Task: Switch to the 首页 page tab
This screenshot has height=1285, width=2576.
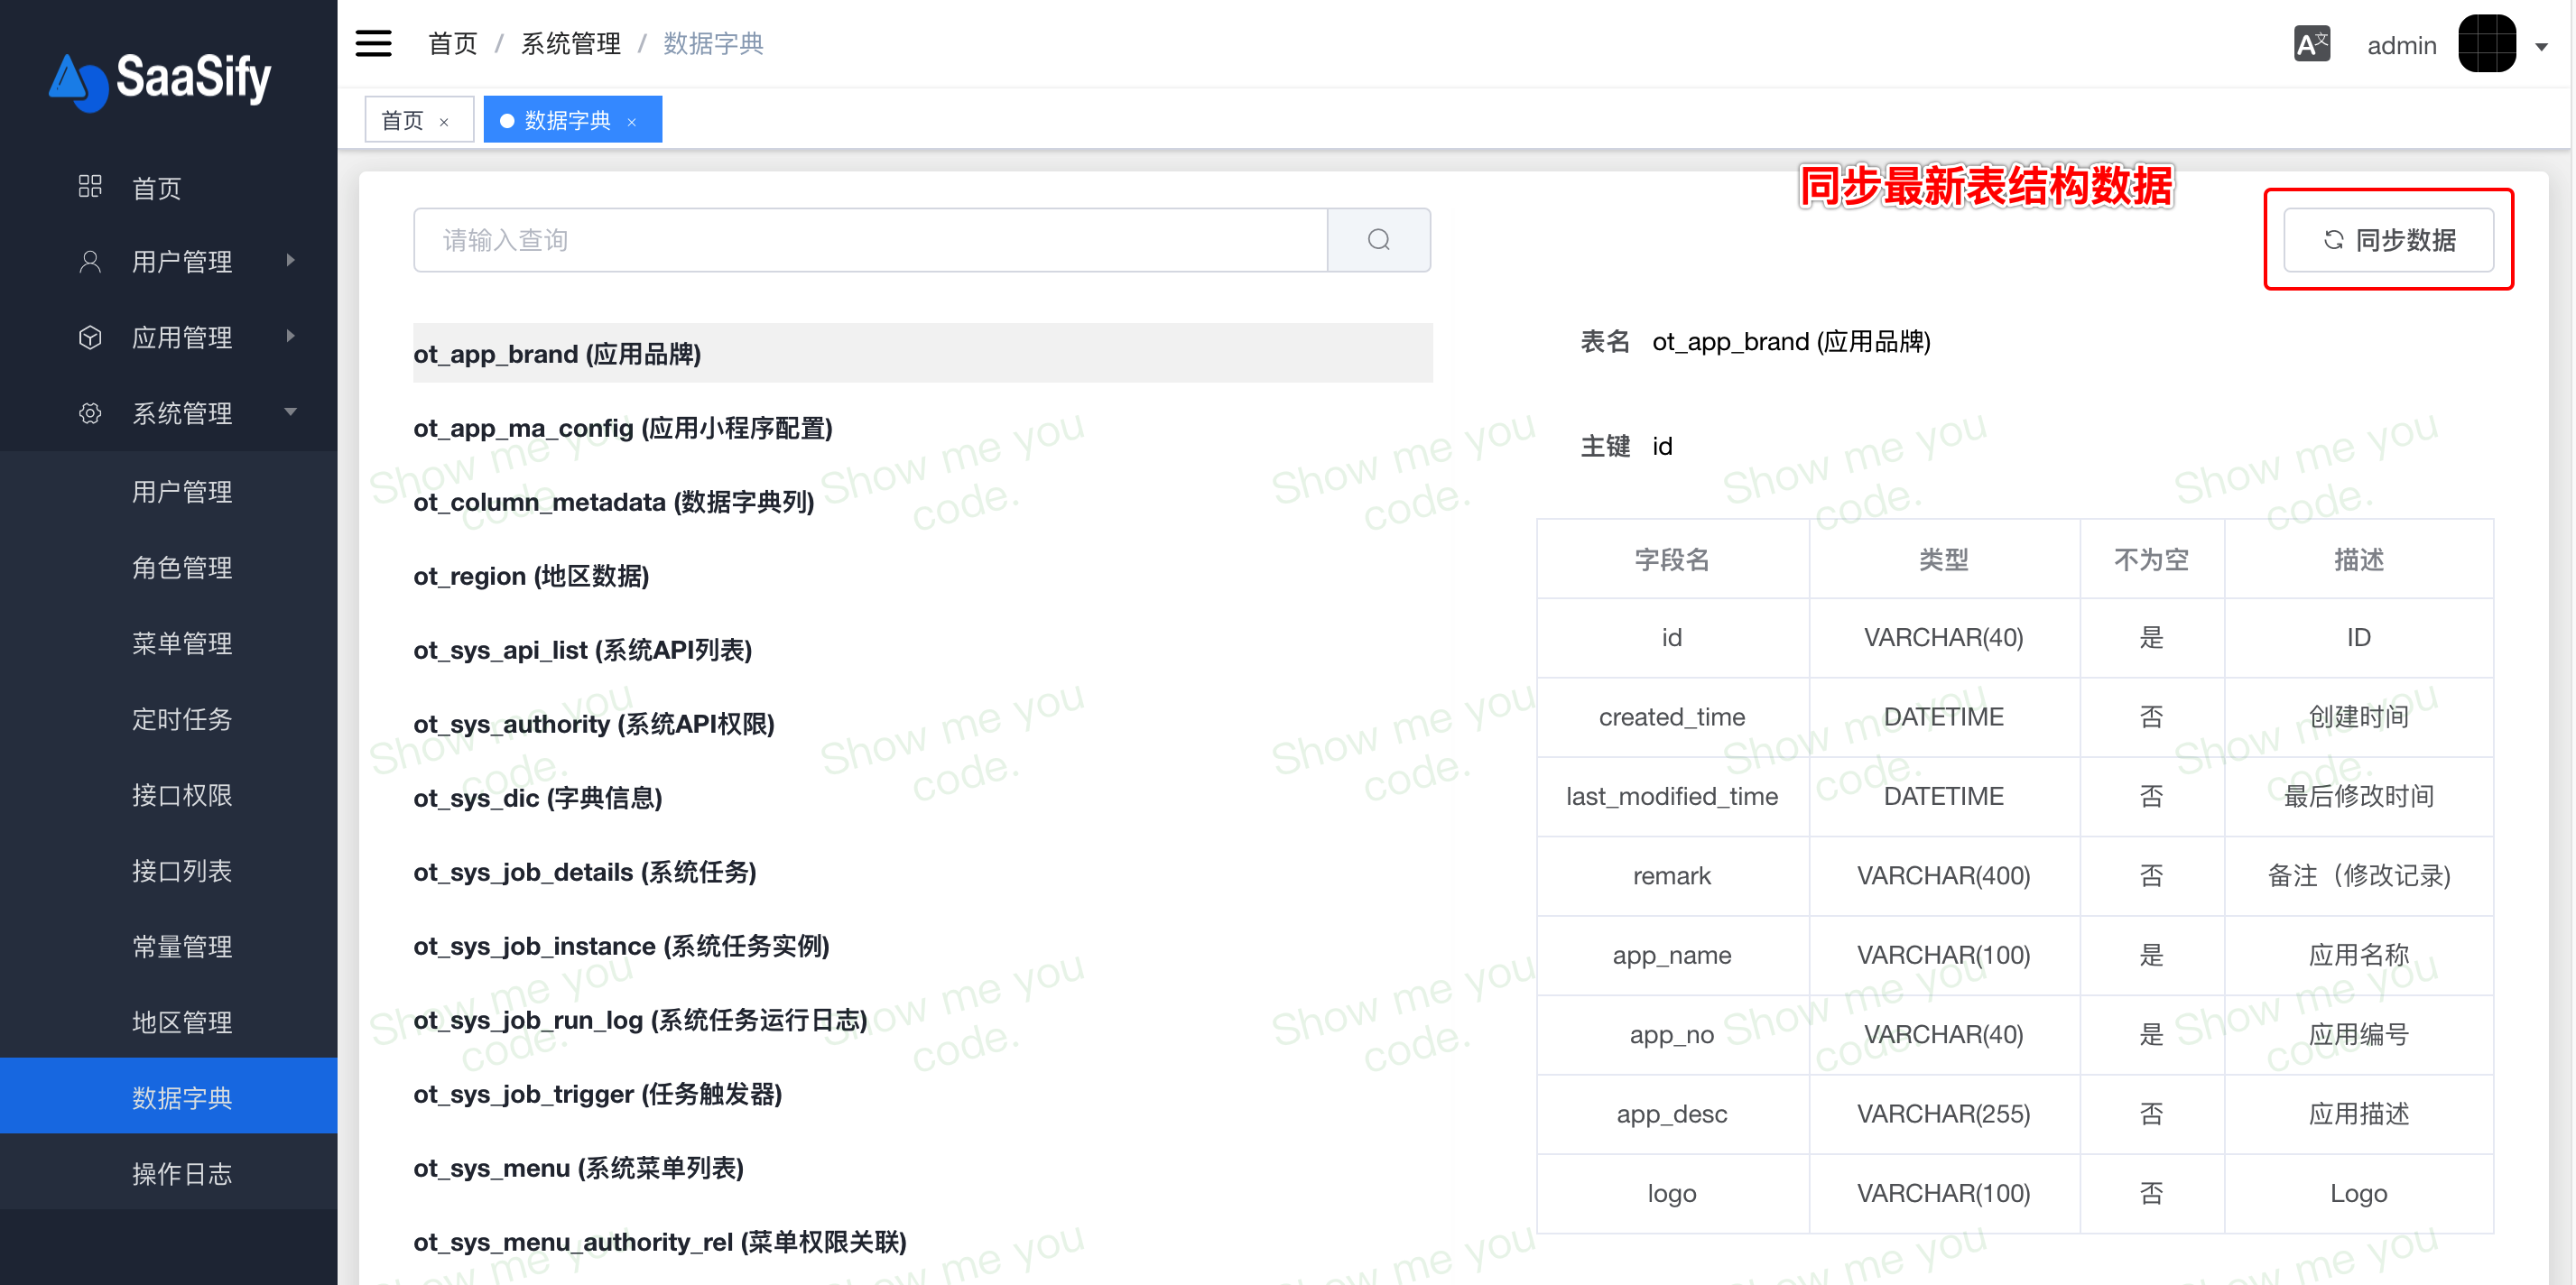Action: point(403,121)
